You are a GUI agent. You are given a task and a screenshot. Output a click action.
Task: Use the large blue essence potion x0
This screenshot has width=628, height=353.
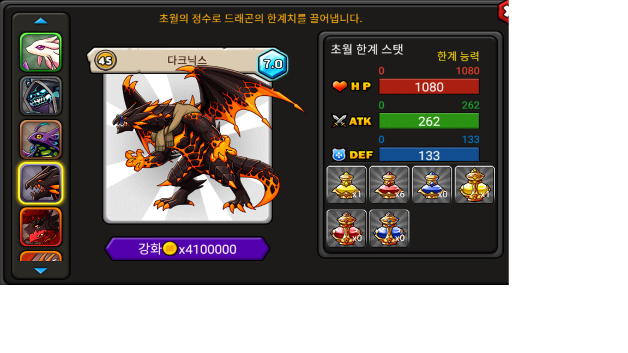[x=389, y=229]
